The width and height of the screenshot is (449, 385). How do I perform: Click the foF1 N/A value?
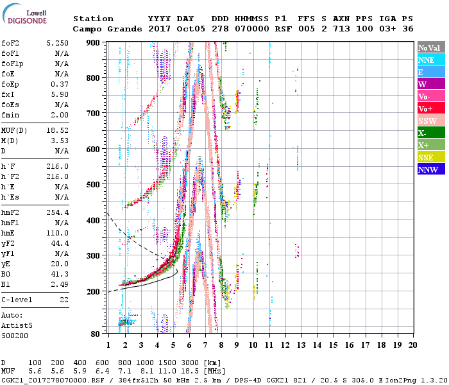(x=62, y=53)
